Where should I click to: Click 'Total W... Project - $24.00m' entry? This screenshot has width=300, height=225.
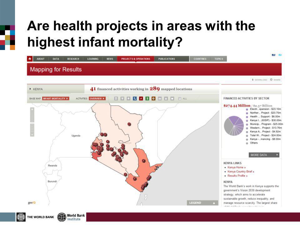(x=266, y=135)
